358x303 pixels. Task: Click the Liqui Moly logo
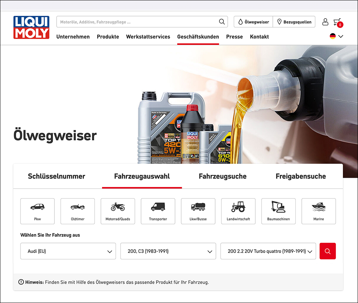[x=31, y=28]
